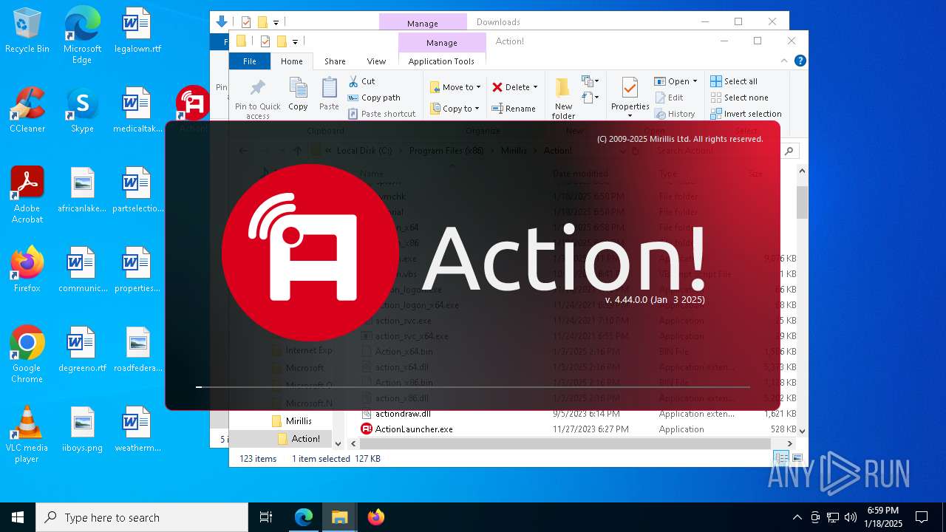
Task: Expand Open dropdown arrow in ribbon
Action: (695, 81)
